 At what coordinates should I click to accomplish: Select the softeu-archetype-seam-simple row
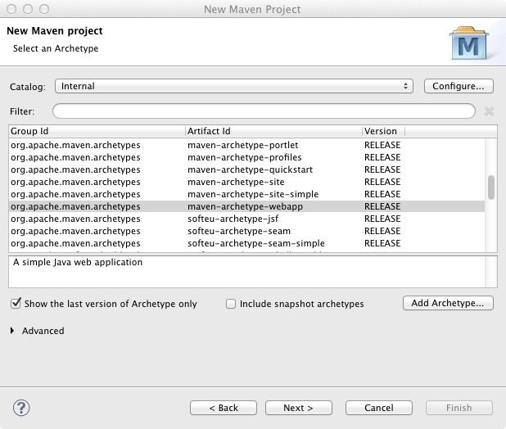tap(247, 243)
